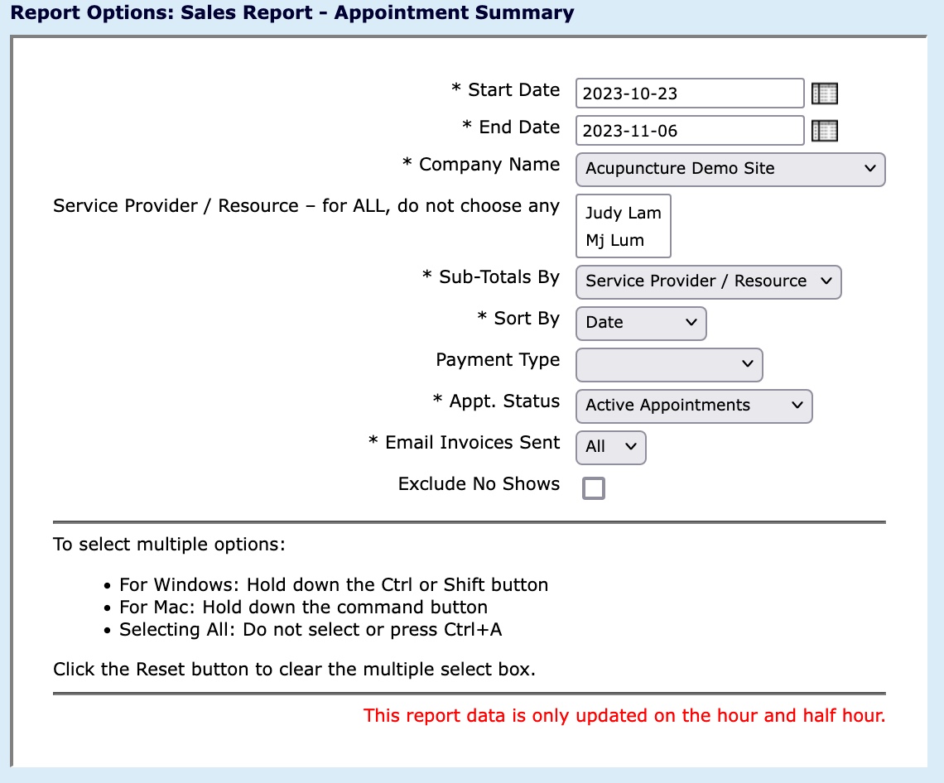Open the Sub-Totals By dropdown
The width and height of the screenshot is (944, 783).
708,281
